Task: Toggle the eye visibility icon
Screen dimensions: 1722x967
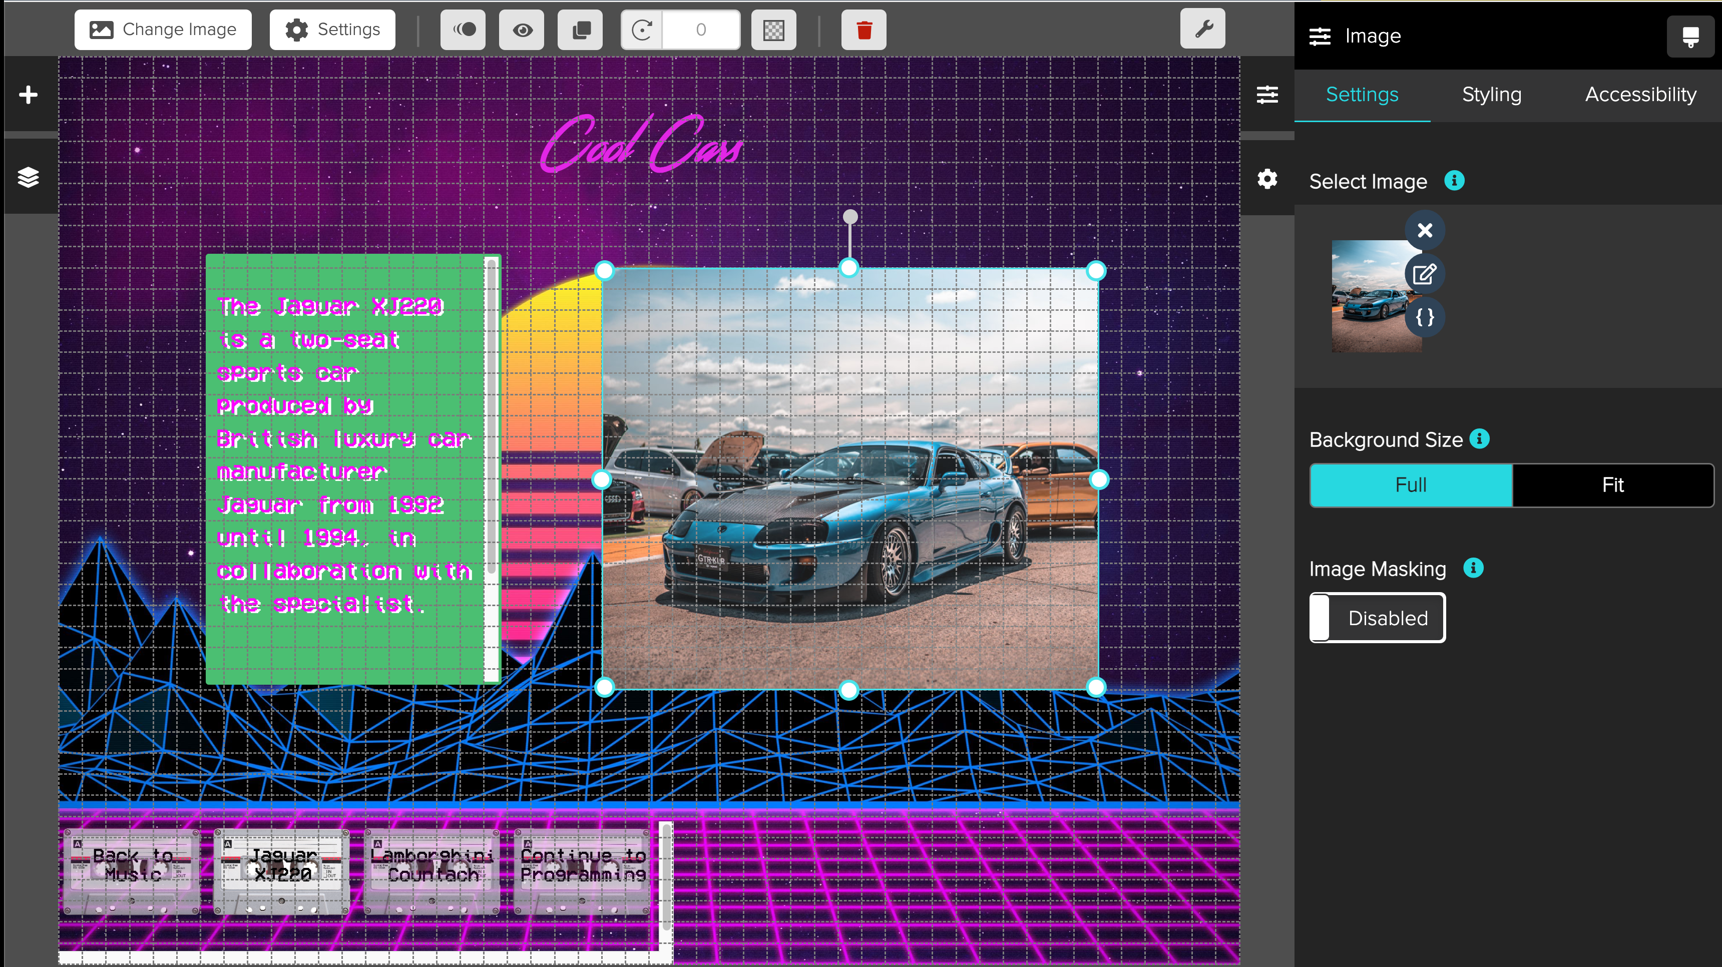Action: point(522,30)
